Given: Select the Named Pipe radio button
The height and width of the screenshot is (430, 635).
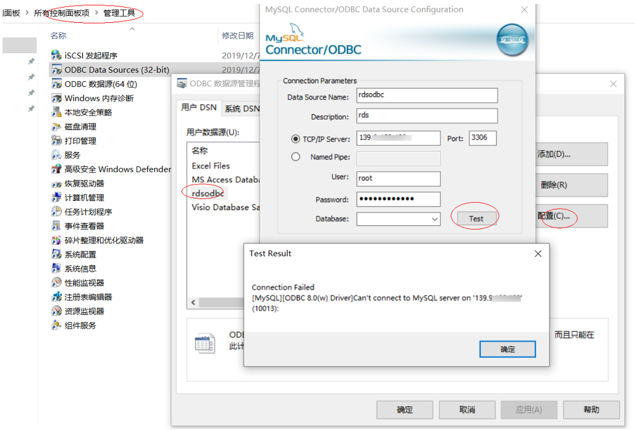Looking at the screenshot, I should click(x=296, y=157).
